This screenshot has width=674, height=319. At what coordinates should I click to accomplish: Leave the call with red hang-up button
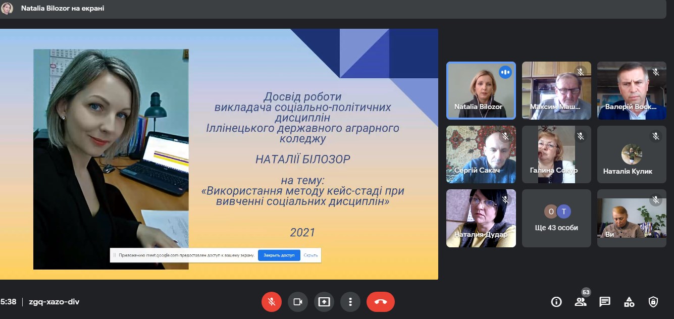380,301
